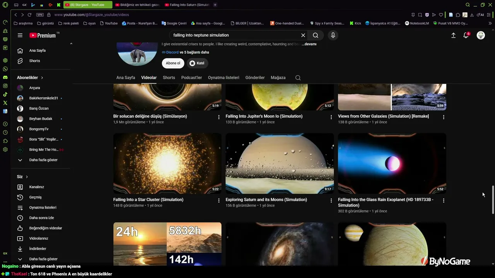The width and height of the screenshot is (495, 278).
Task: Expand the Abonelikler section arrow
Action: (42, 78)
